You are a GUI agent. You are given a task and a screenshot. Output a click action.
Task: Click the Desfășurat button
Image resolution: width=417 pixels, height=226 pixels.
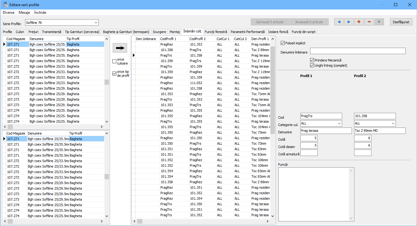(x=401, y=22)
